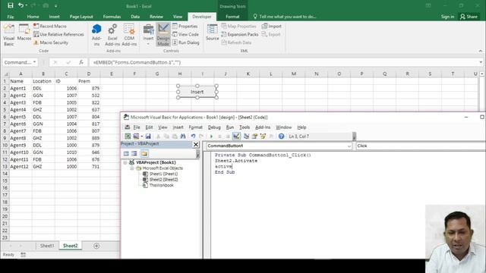Customize Quick Access Toolbar dropdown
Screen dimensions: 486x273
click(55, 6)
